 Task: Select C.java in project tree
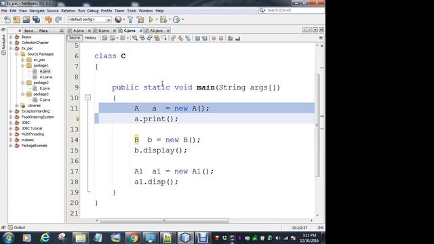tap(45, 100)
